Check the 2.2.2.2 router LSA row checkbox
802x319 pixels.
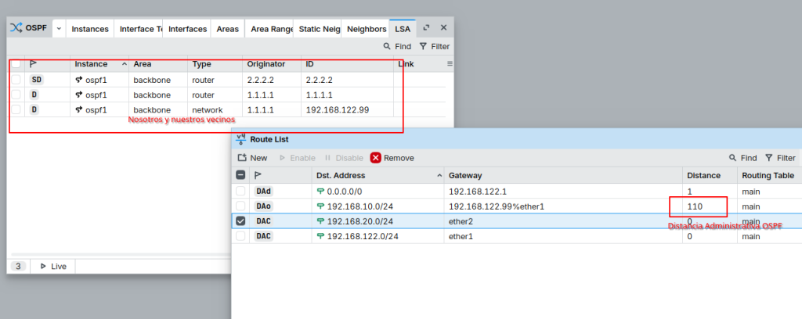[16, 80]
